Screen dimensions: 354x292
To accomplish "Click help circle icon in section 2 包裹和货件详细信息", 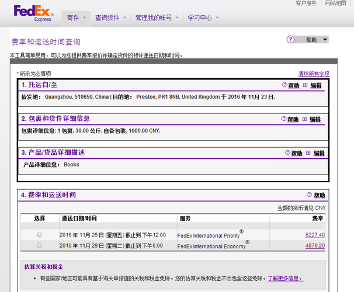I will coord(284,119).
